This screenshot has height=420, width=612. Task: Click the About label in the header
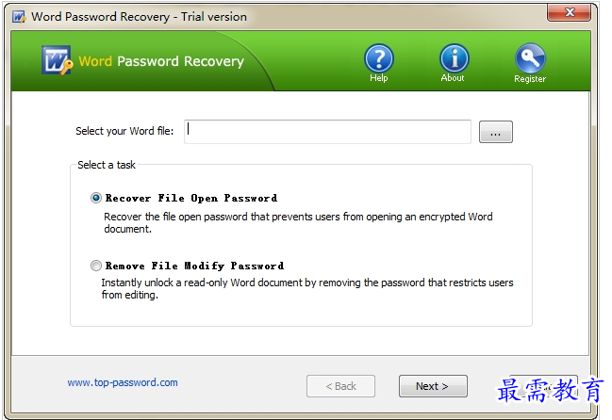(x=453, y=78)
